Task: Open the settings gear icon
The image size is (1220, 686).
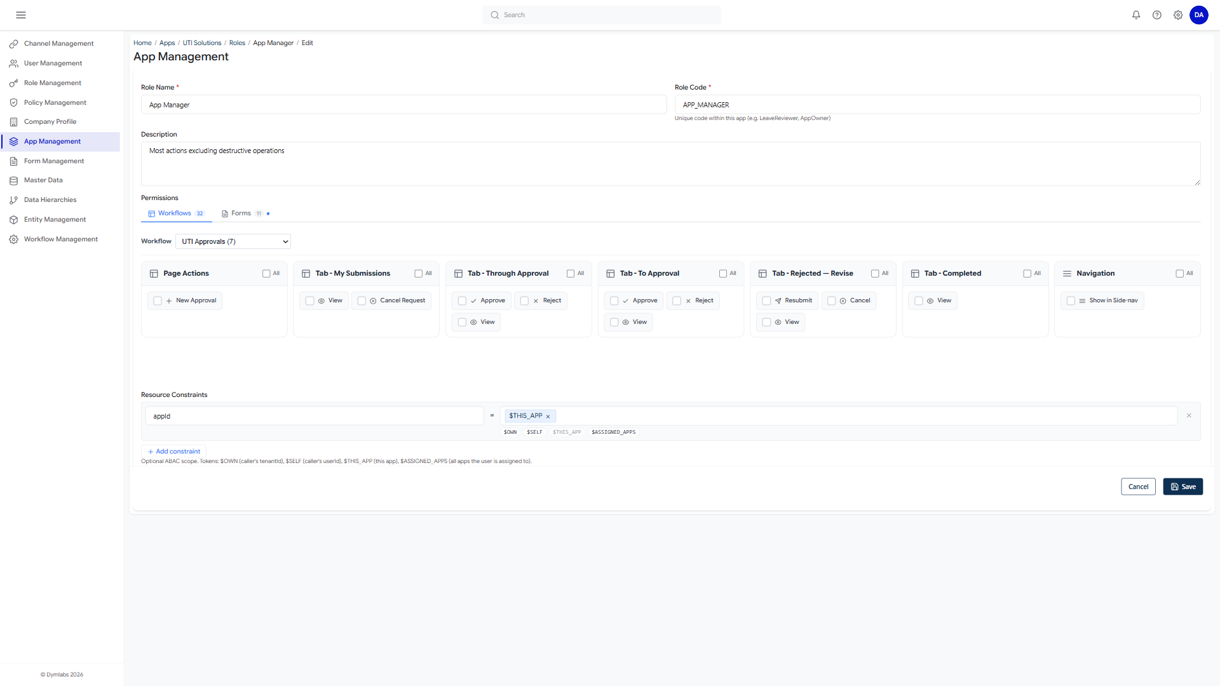Action: coord(1178,15)
